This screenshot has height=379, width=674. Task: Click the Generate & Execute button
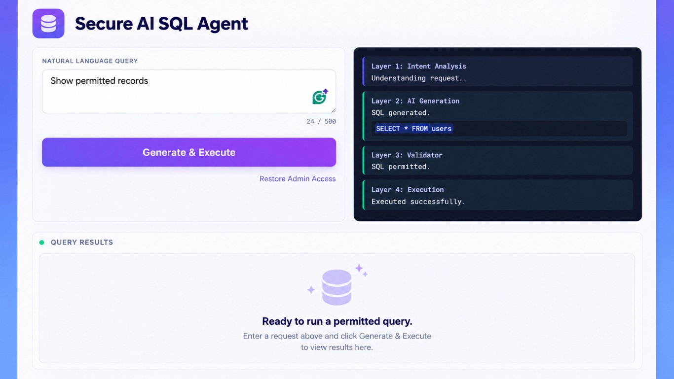pyautogui.click(x=189, y=152)
